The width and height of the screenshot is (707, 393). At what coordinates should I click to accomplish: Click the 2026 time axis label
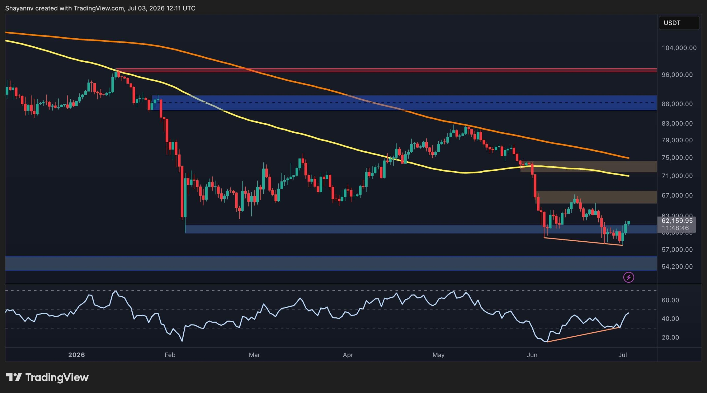[76, 355]
